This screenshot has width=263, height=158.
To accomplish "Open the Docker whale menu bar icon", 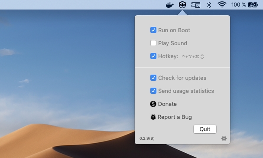I will tap(169, 5).
